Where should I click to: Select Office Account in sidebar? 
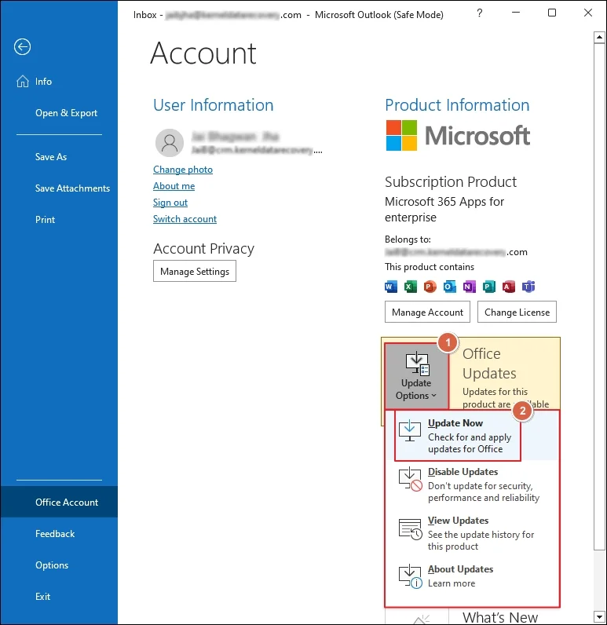pyautogui.click(x=59, y=502)
